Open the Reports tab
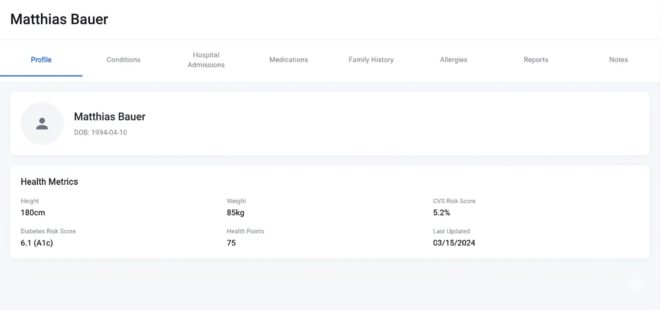The height and width of the screenshot is (310, 660). (536, 60)
